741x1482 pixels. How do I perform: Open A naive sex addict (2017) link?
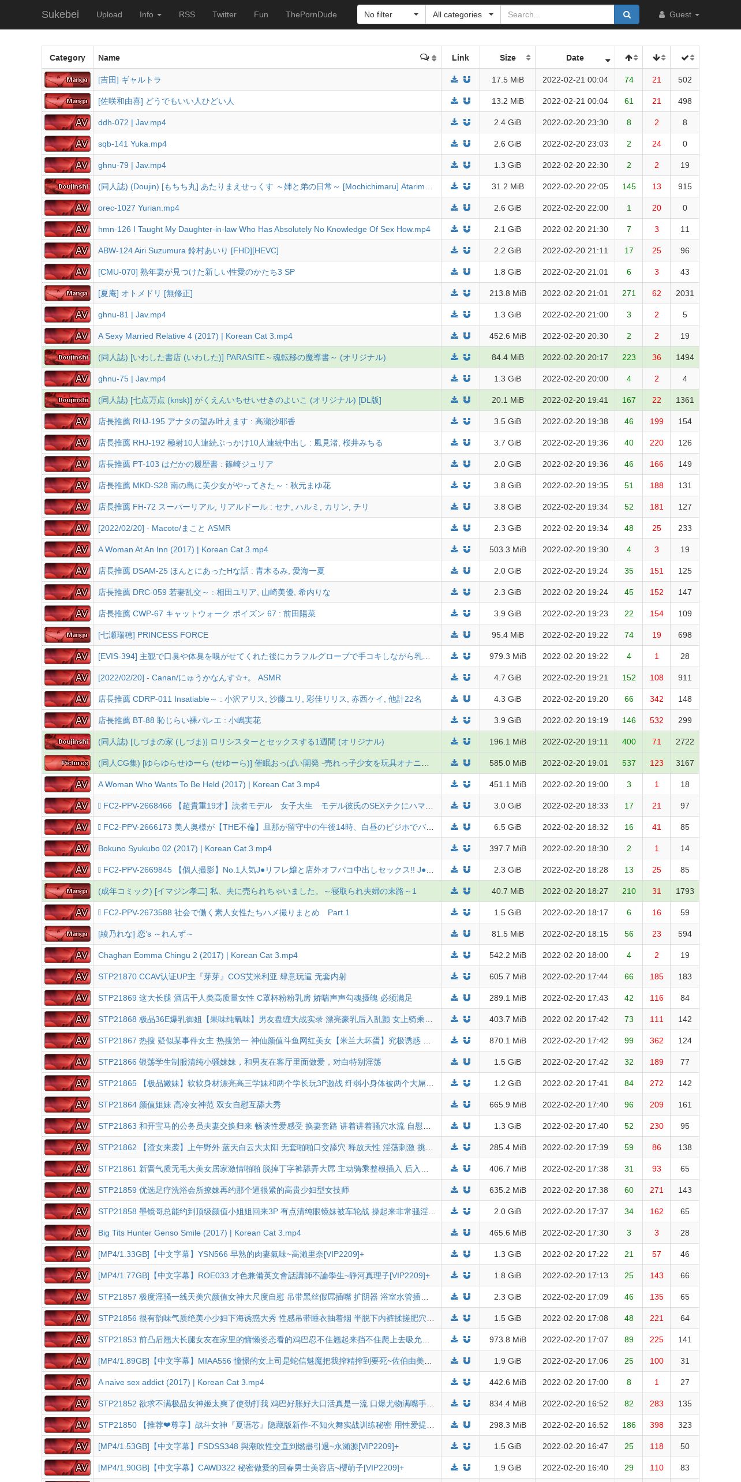tap(181, 1382)
